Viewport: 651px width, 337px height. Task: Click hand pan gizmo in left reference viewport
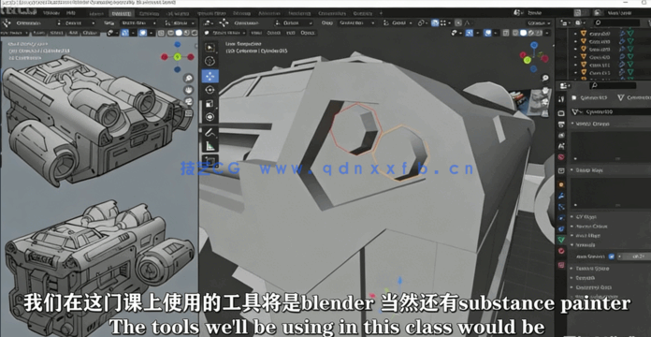(x=189, y=90)
